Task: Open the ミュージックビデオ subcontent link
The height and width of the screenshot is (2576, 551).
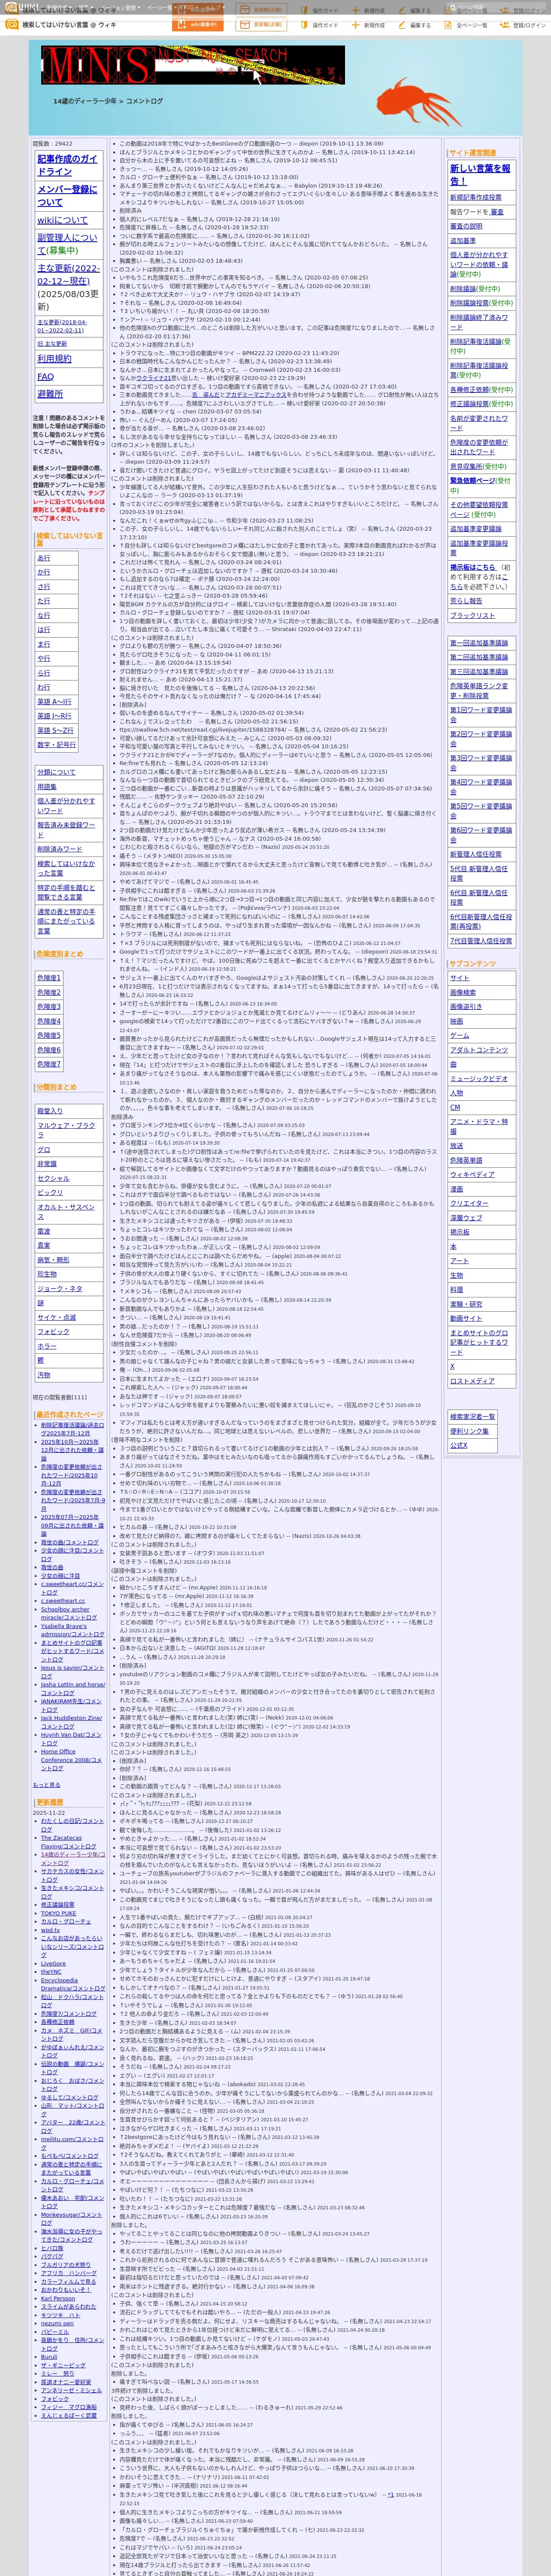Action: [x=478, y=1079]
